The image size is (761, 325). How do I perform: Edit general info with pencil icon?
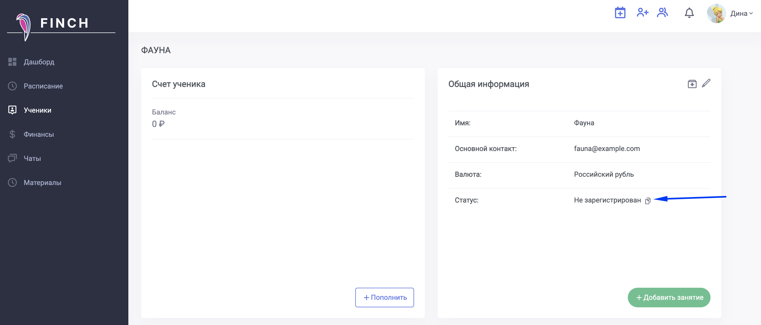[706, 83]
